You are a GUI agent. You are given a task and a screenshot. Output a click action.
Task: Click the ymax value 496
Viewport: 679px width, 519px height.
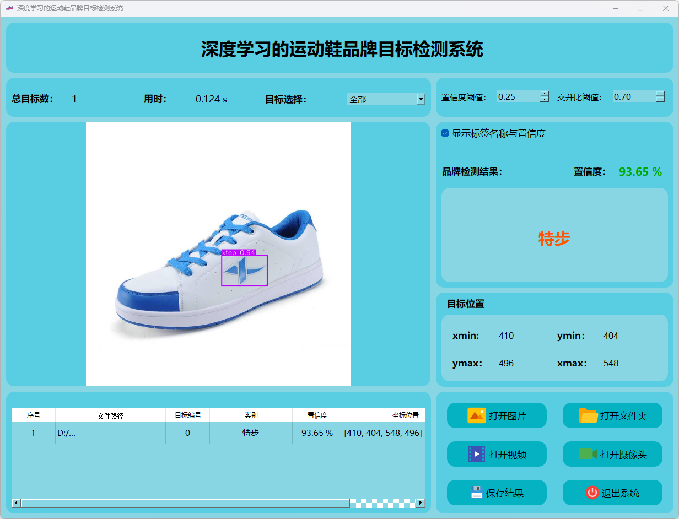click(x=506, y=363)
